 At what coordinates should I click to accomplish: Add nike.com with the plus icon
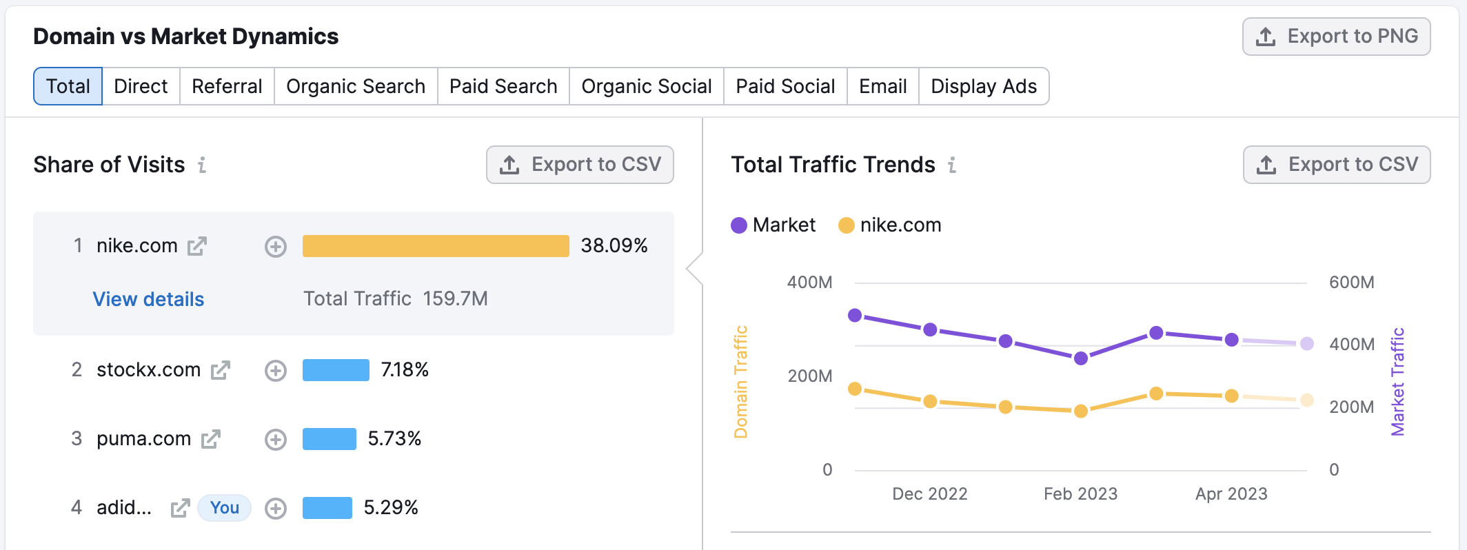coord(276,247)
